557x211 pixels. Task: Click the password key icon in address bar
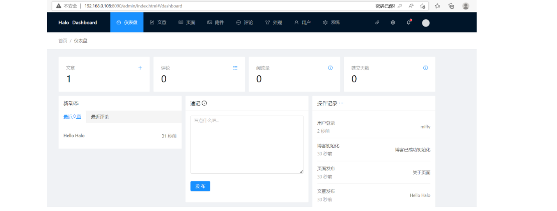400,6
